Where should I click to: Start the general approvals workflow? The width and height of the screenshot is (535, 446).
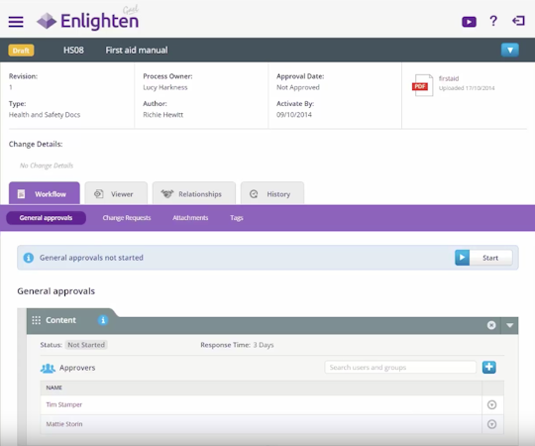click(x=483, y=258)
